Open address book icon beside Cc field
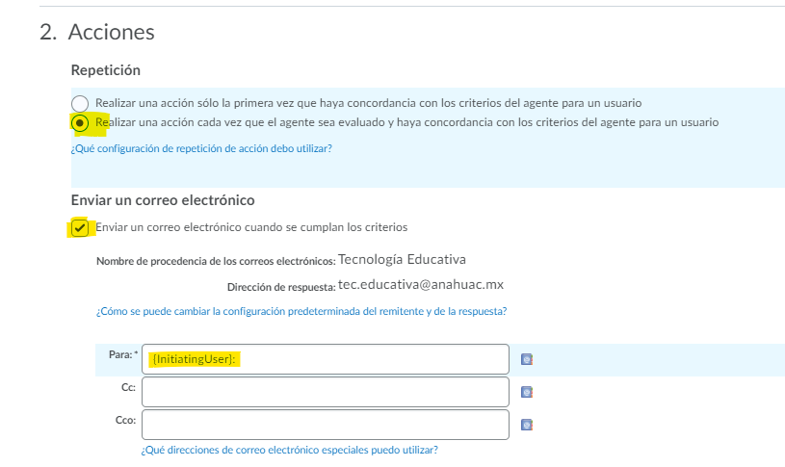The image size is (785, 467). click(526, 392)
